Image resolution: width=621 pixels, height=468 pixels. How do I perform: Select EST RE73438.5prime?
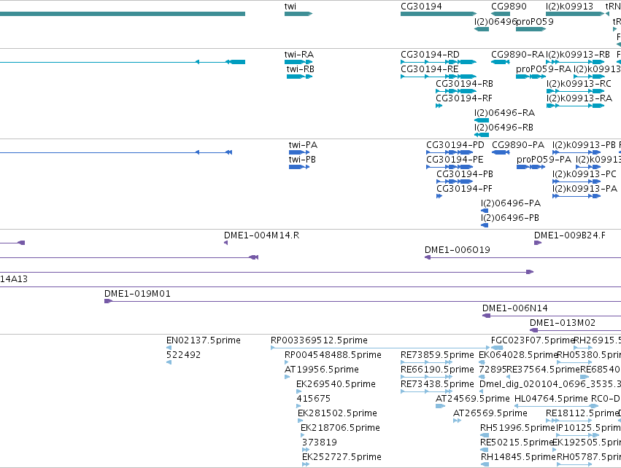pyautogui.click(x=426, y=391)
